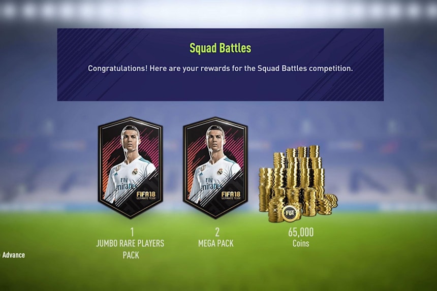Click Fly Emirates sponsor on first pack

coord(125,184)
